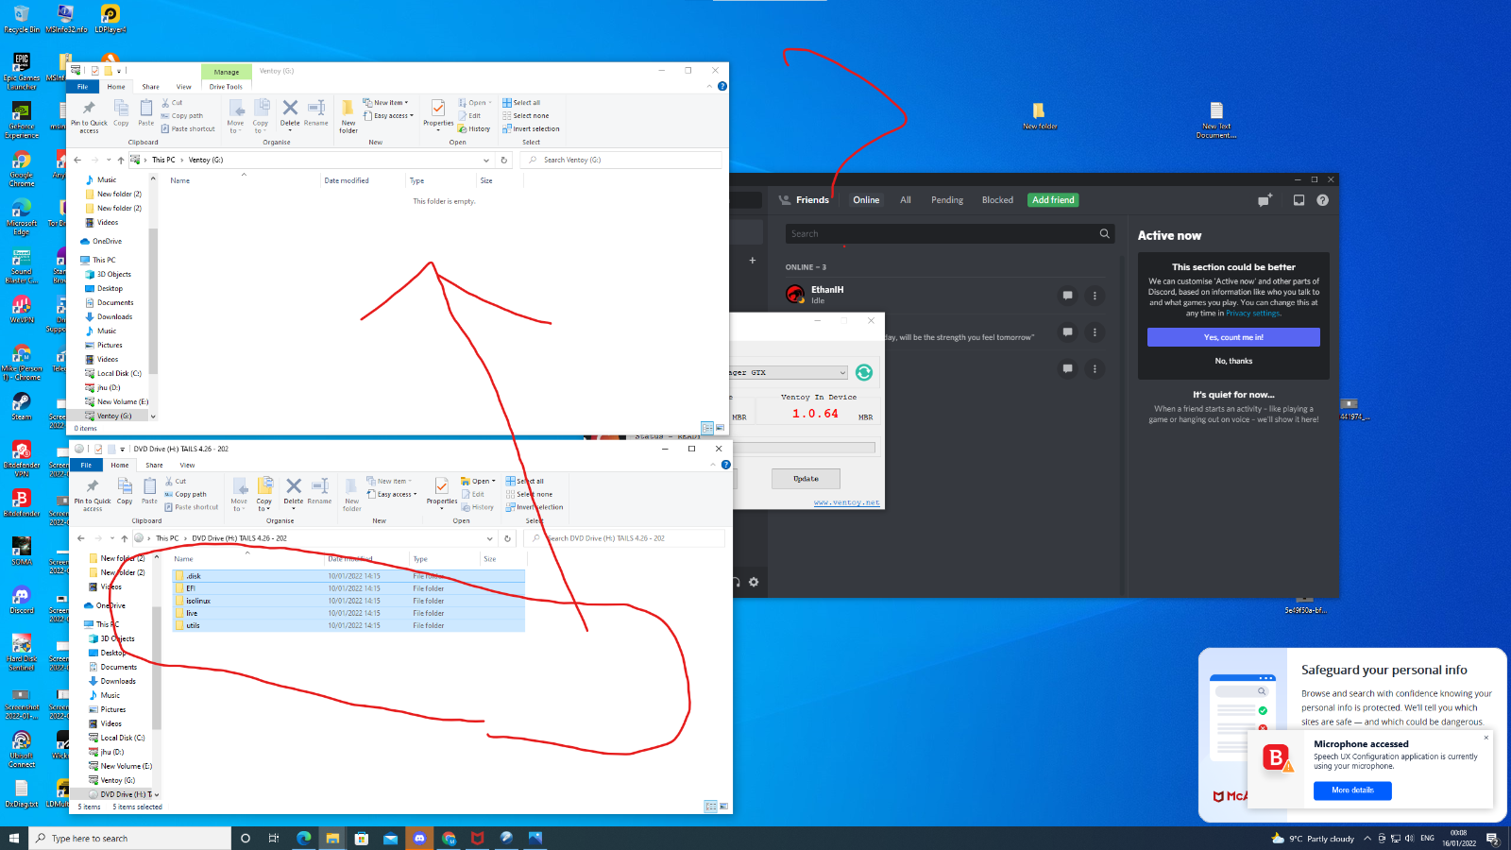Open Microsoft Edge from the taskbar
Viewport: 1511px width, 850px height.
click(x=303, y=838)
